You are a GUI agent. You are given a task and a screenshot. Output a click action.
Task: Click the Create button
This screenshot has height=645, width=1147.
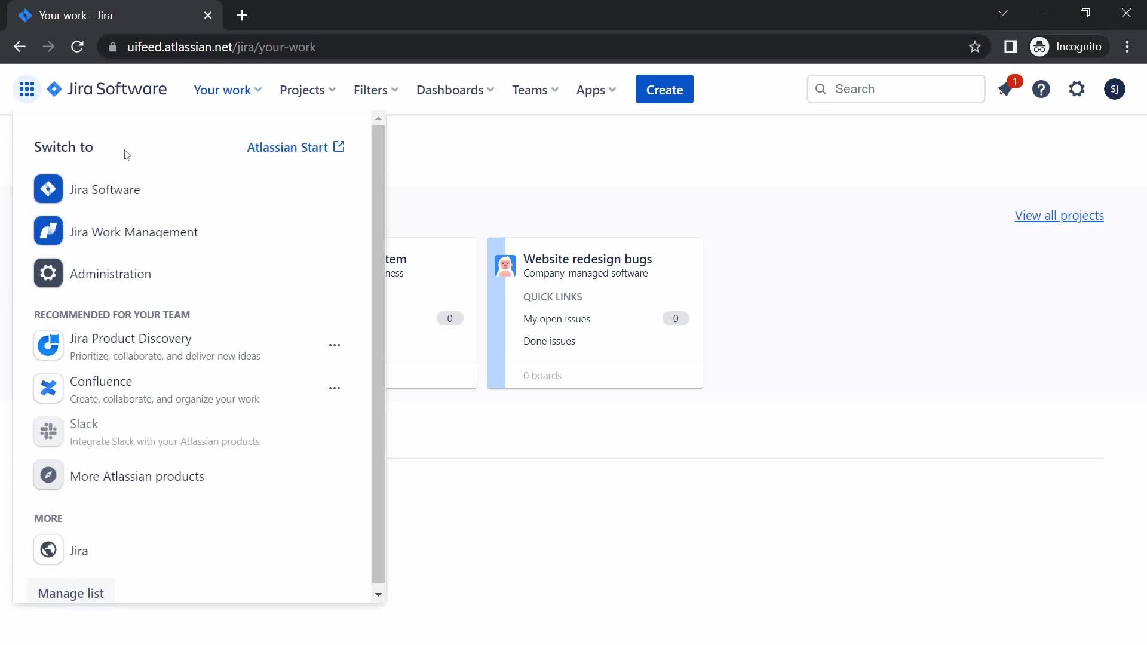coord(664,89)
